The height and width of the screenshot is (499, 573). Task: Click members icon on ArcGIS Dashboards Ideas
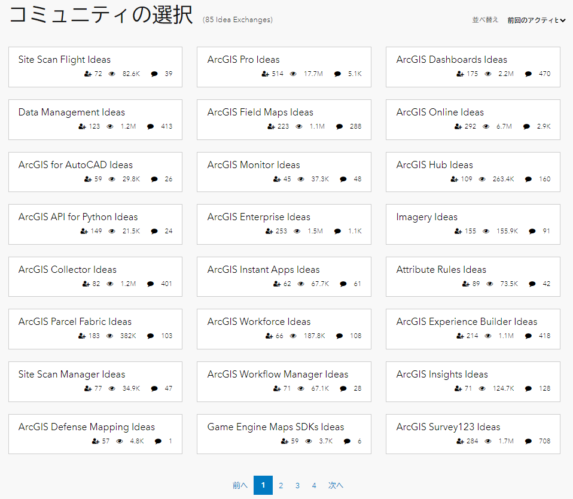[x=460, y=74]
